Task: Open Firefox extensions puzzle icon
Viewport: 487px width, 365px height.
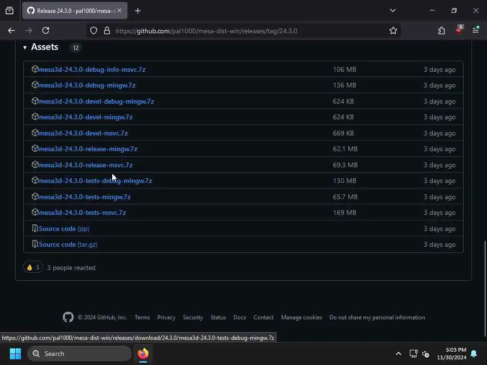Action: (441, 31)
